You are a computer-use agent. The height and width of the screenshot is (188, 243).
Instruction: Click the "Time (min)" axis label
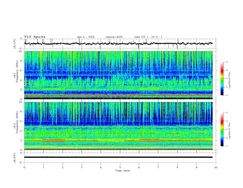[123, 170]
